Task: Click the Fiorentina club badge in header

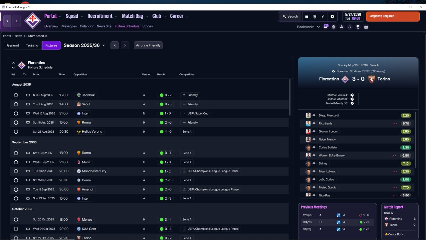Action: (x=32, y=21)
